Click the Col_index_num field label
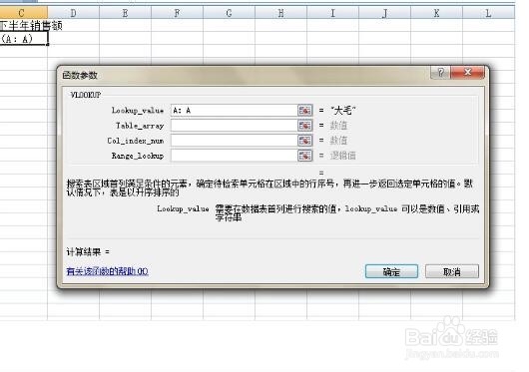Viewport: 529px width, 372px height. pos(136,141)
